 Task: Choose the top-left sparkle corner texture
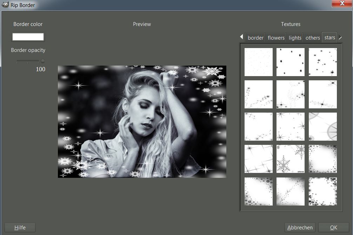pyautogui.click(x=259, y=127)
